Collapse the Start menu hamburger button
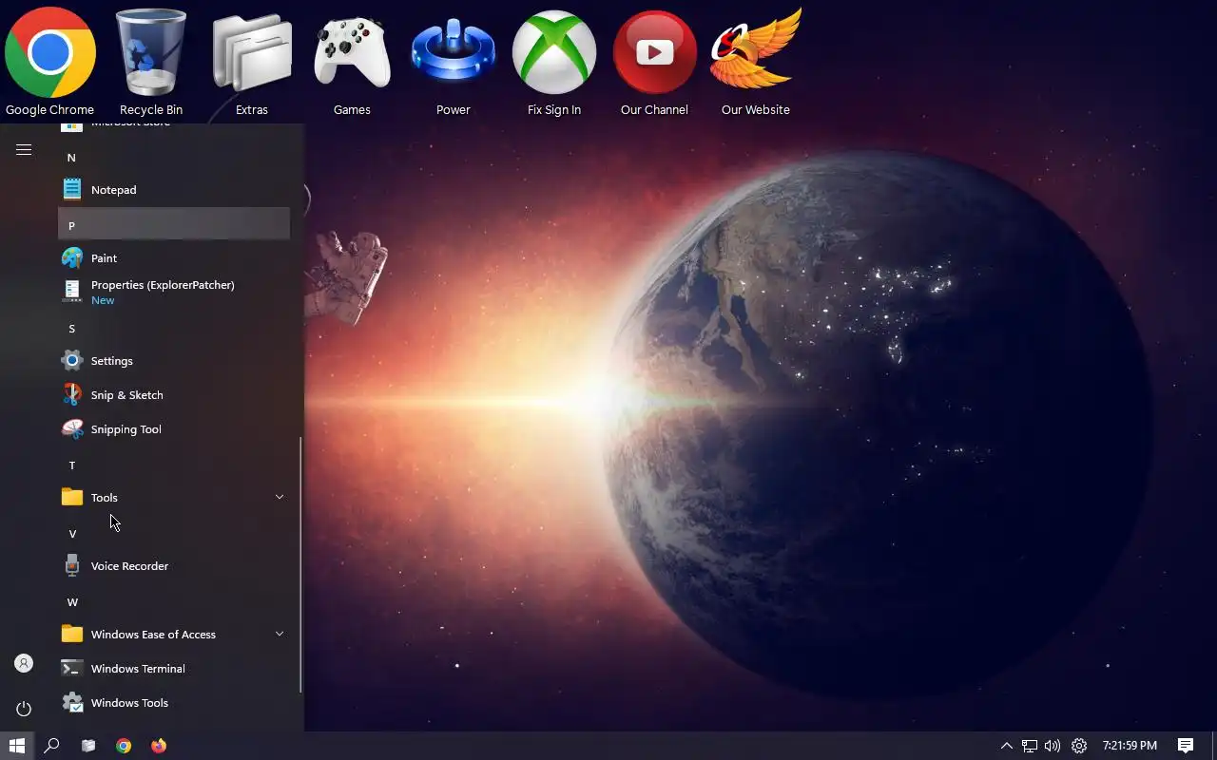Viewport: 1217px width, 760px height. [24, 149]
